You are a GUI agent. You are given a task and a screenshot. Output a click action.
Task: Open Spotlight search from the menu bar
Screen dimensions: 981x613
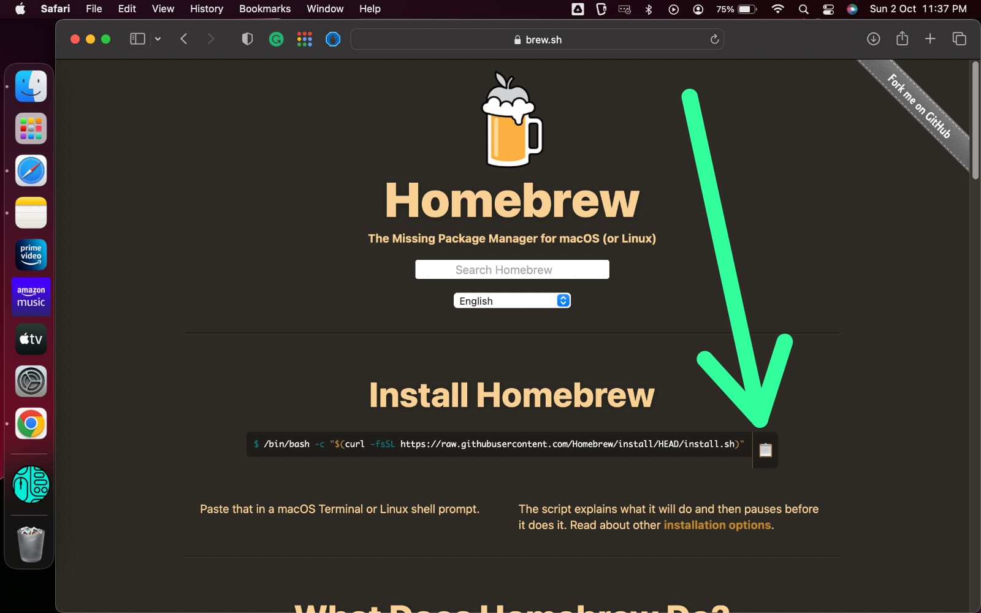click(803, 9)
